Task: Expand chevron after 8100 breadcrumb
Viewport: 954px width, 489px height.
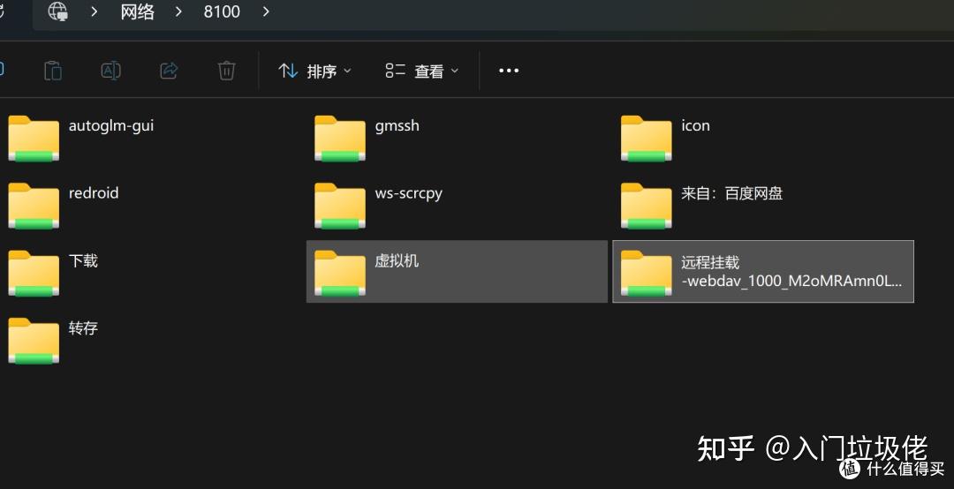Action: (266, 11)
